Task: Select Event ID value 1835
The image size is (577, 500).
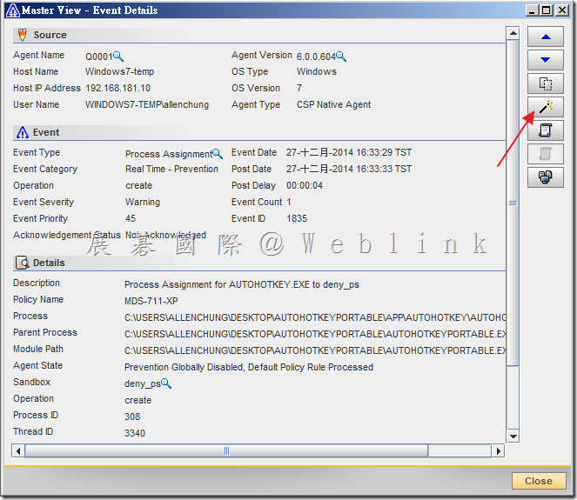Action: click(297, 218)
